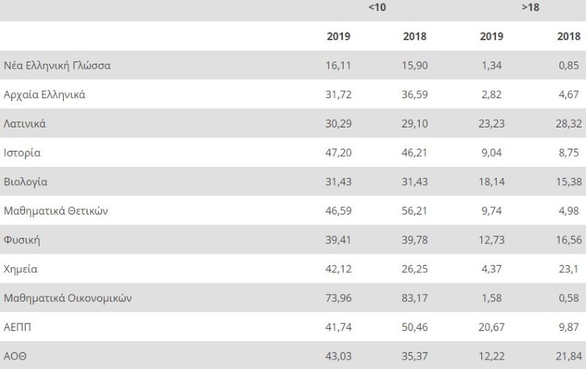Select the ΑΕΠΠ subject cell
Image resolution: width=586 pixels, height=369 pixels.
coord(18,327)
